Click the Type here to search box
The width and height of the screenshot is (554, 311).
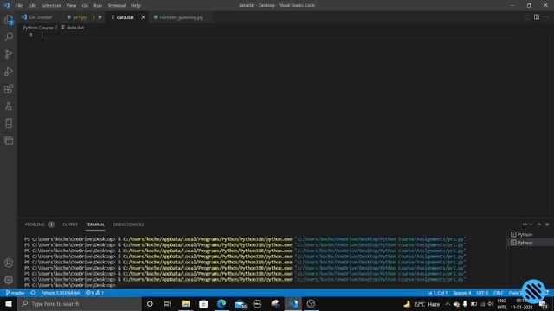80,303
